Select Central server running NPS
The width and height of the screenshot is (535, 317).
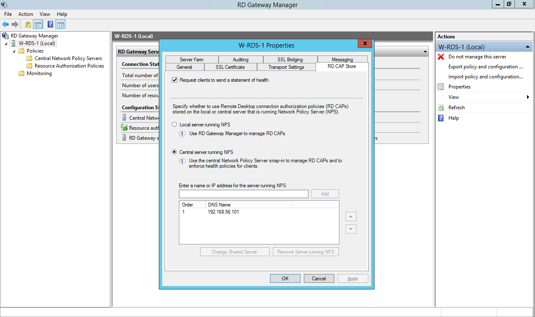(174, 152)
